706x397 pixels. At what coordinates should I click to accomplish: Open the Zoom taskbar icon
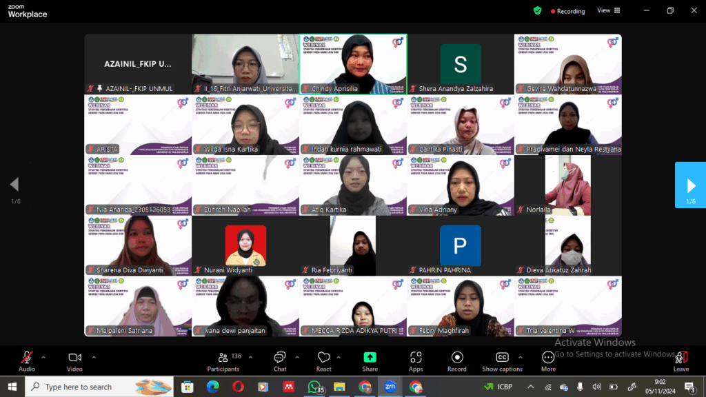pyautogui.click(x=390, y=387)
